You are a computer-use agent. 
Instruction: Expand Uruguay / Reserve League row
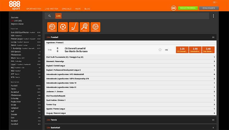coord(131,113)
